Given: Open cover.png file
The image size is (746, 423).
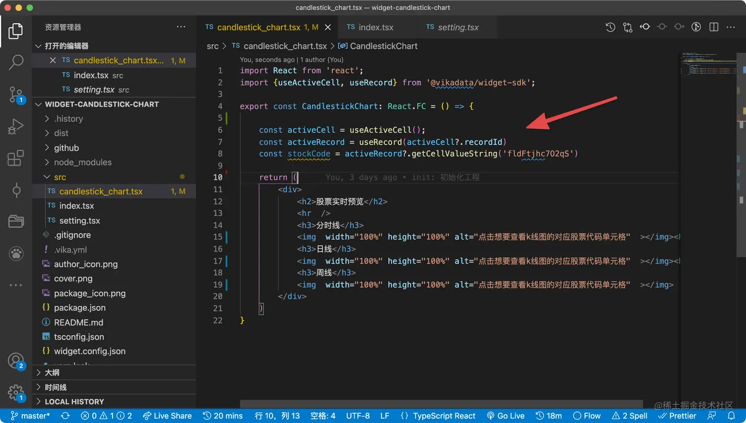Looking at the screenshot, I should coord(114,278).
